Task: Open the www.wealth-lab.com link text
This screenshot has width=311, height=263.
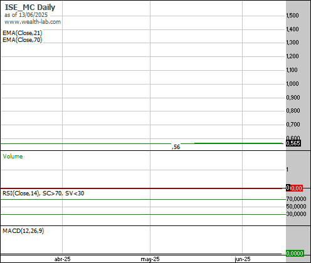Action: pos(33,22)
